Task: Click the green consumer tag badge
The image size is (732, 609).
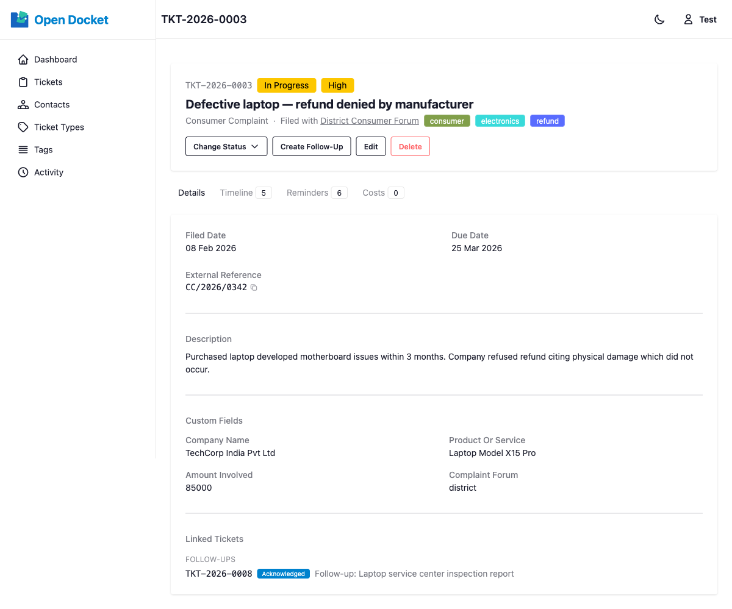Action: pos(447,121)
